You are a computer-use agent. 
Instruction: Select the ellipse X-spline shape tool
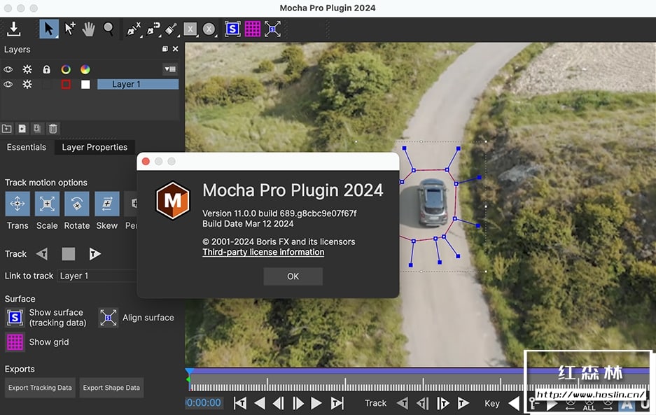pyautogui.click(x=209, y=29)
